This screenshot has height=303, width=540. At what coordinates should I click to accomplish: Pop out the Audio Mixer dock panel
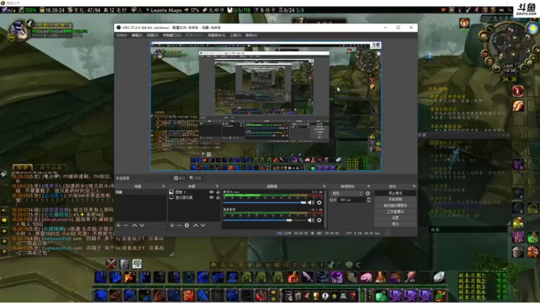pos(324,187)
